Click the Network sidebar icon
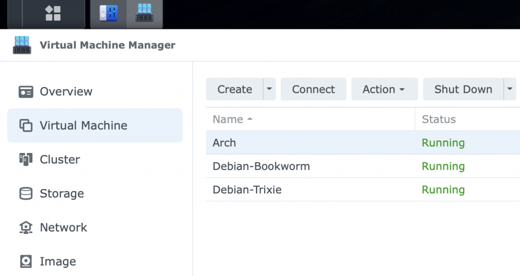The height and width of the screenshot is (276, 520). click(25, 227)
